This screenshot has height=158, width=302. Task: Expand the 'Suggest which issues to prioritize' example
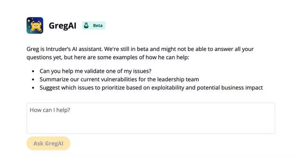(x=151, y=88)
